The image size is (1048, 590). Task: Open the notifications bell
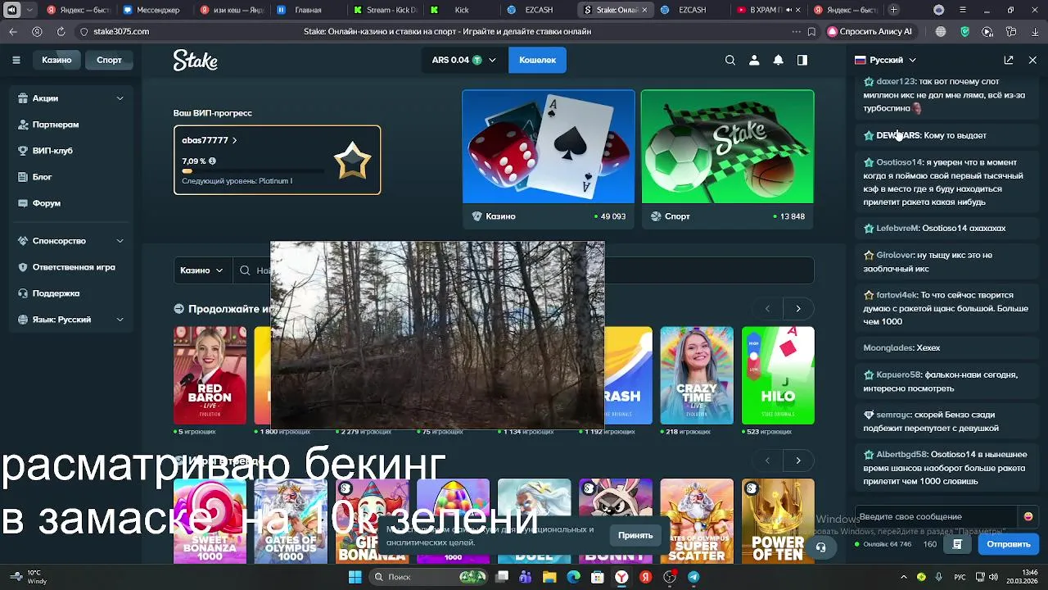click(x=778, y=60)
